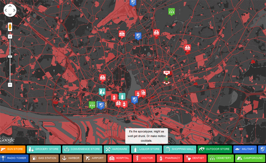
Task: Click the grocery store marker on map
Action: (102, 91)
